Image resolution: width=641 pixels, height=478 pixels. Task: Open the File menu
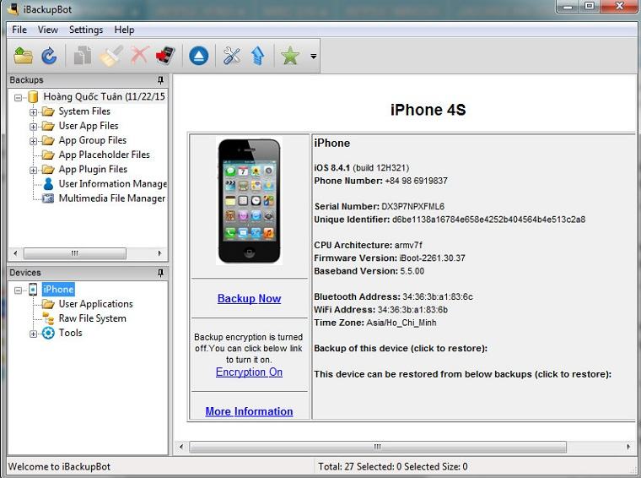(x=19, y=30)
